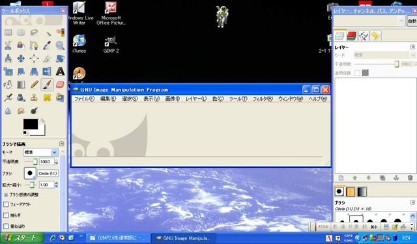Select the Paintbrush tool
Image resolution: width=417 pixels, height=244 pixels.
[x=47, y=85]
